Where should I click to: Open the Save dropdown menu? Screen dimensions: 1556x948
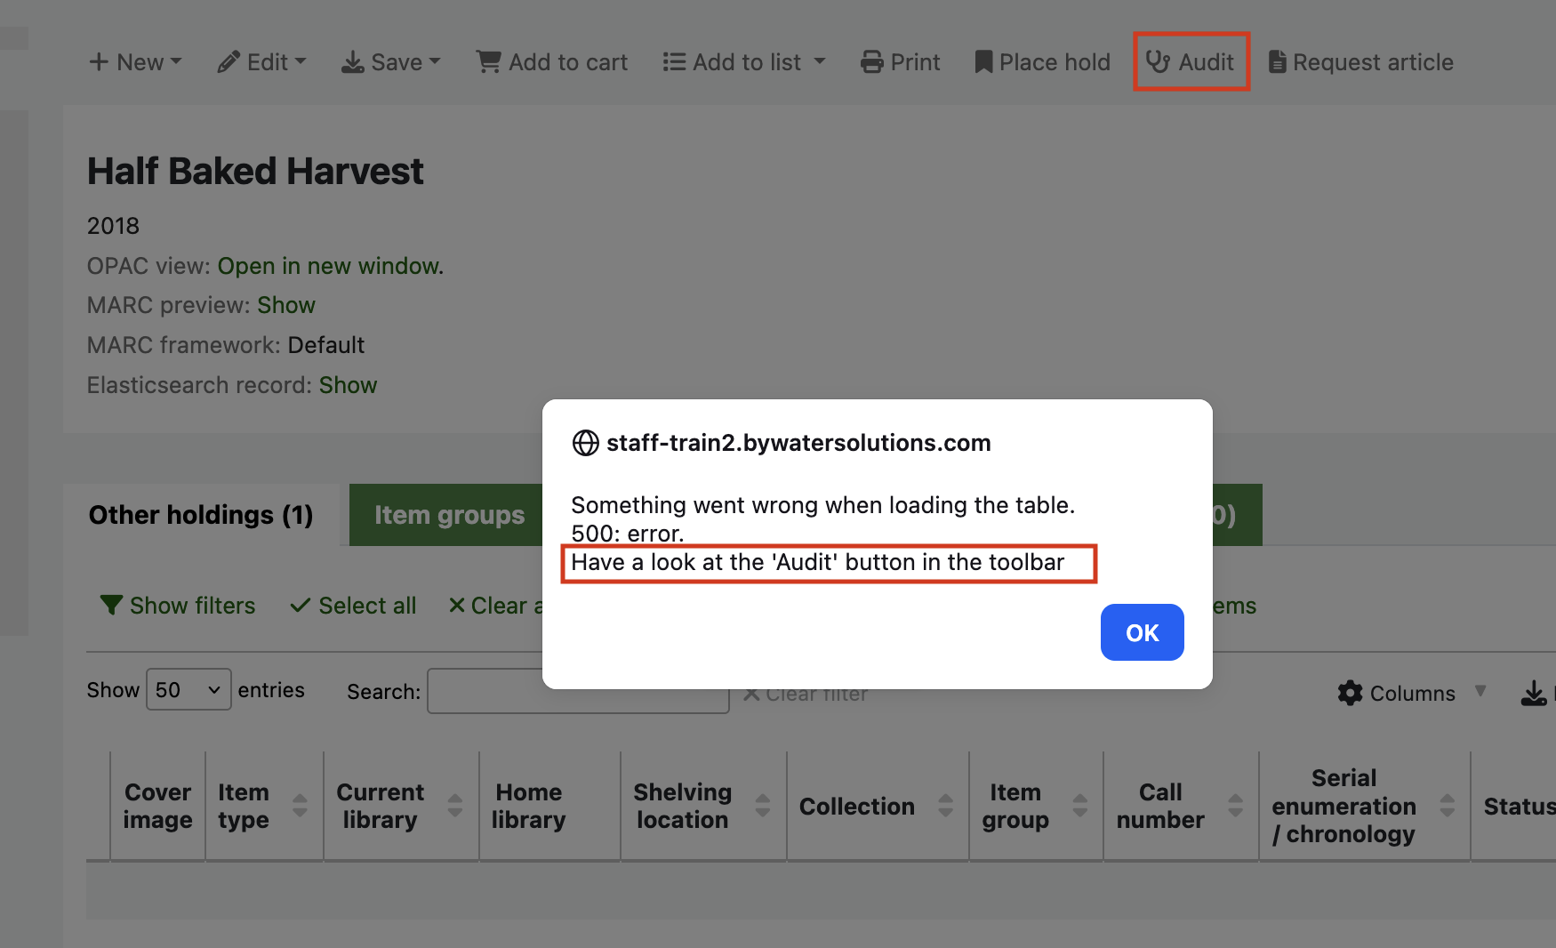click(x=391, y=62)
